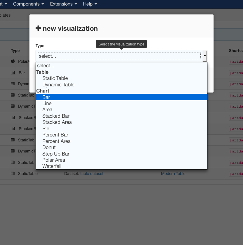
Task: Open the Components menu
Action: 28,4
